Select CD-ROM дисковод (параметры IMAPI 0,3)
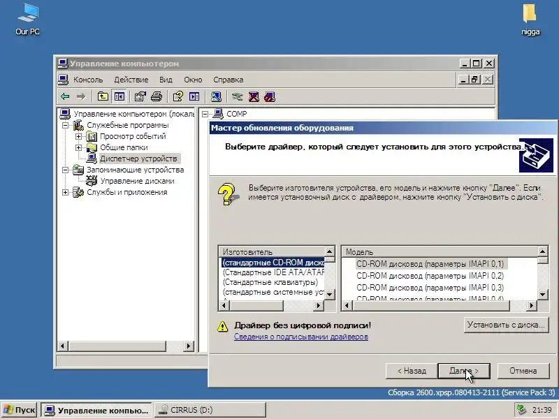Viewport: 559px width, 419px height. pos(430,288)
